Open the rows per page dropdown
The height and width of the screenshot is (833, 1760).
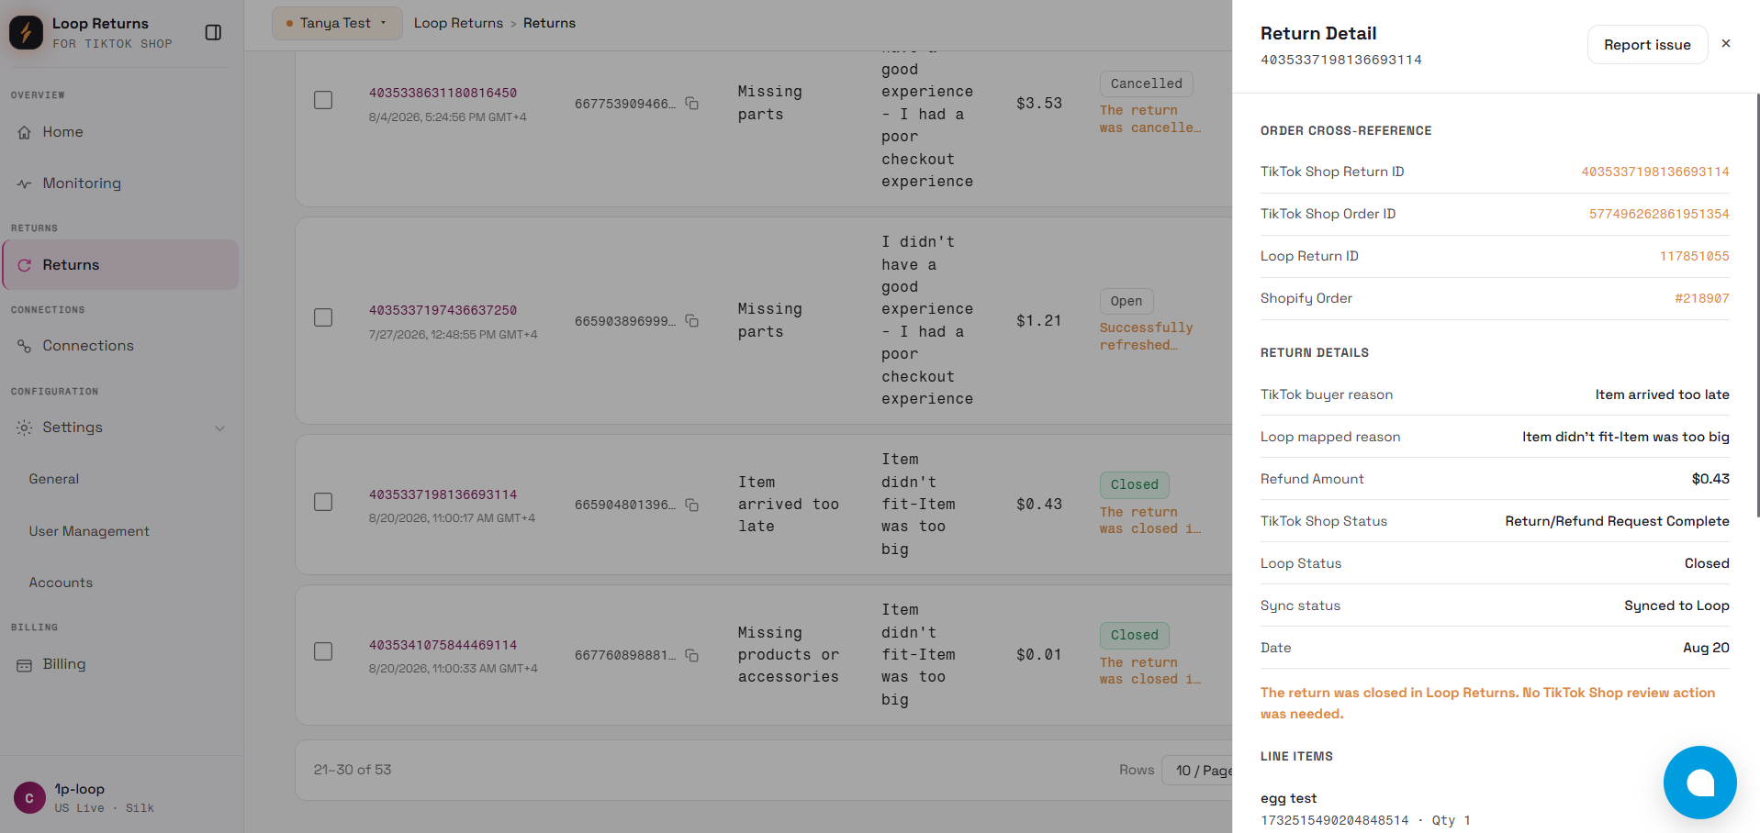pyautogui.click(x=1198, y=771)
